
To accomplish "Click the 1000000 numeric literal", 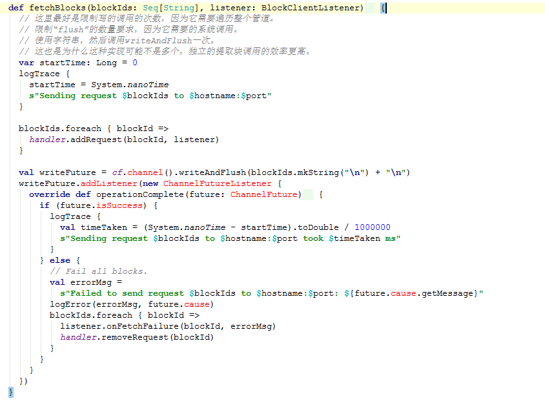I will pos(373,227).
